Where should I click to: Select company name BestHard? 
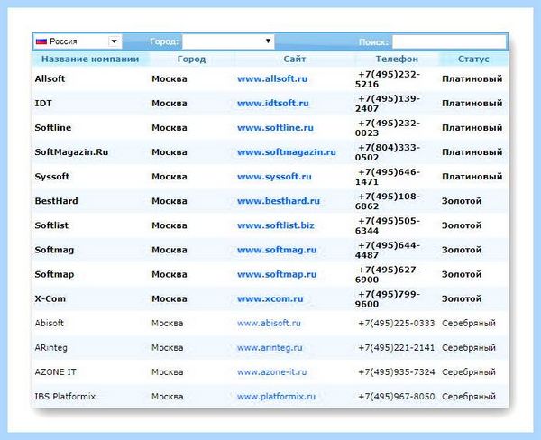click(56, 201)
